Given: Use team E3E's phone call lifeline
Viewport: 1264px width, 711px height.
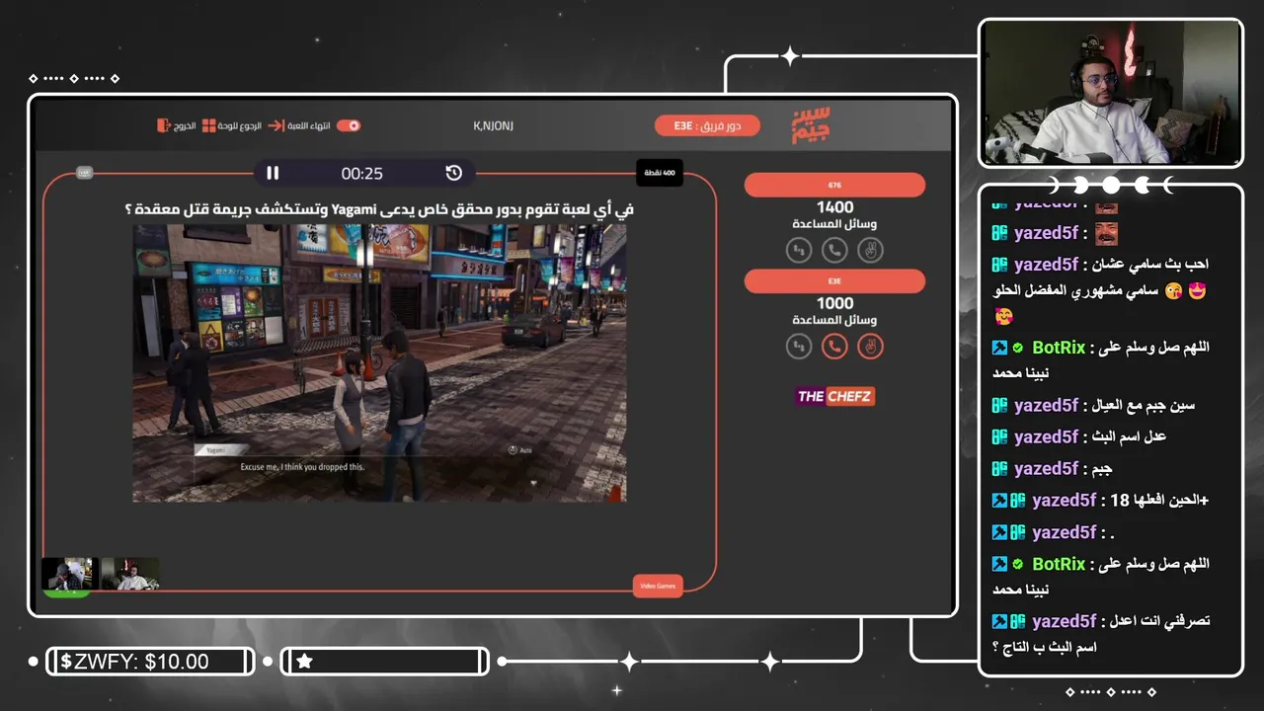Looking at the screenshot, I should 834,346.
